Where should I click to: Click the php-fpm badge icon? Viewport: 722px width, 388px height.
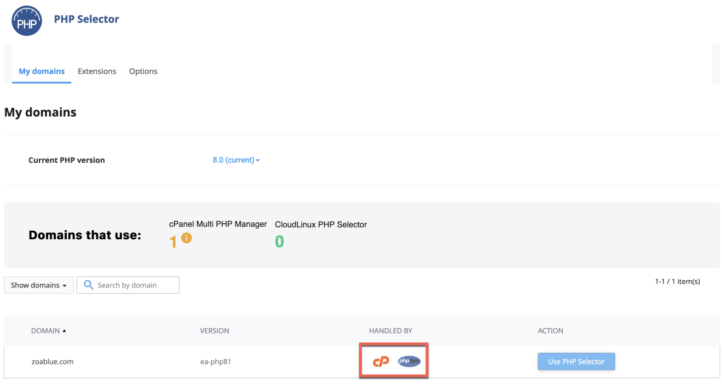(x=409, y=361)
